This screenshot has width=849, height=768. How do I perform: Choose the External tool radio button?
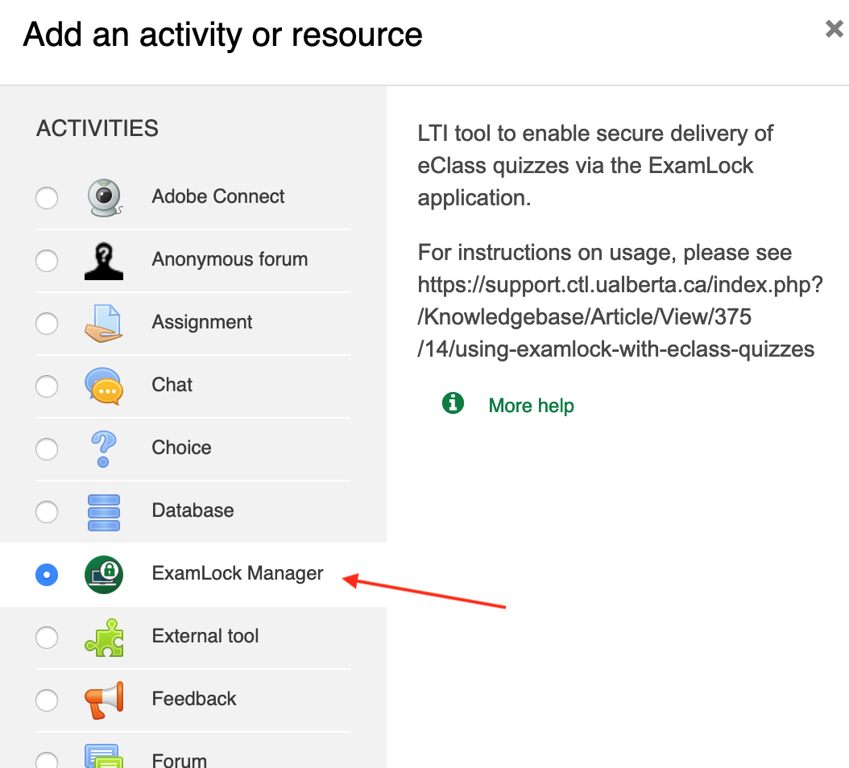[x=47, y=637]
